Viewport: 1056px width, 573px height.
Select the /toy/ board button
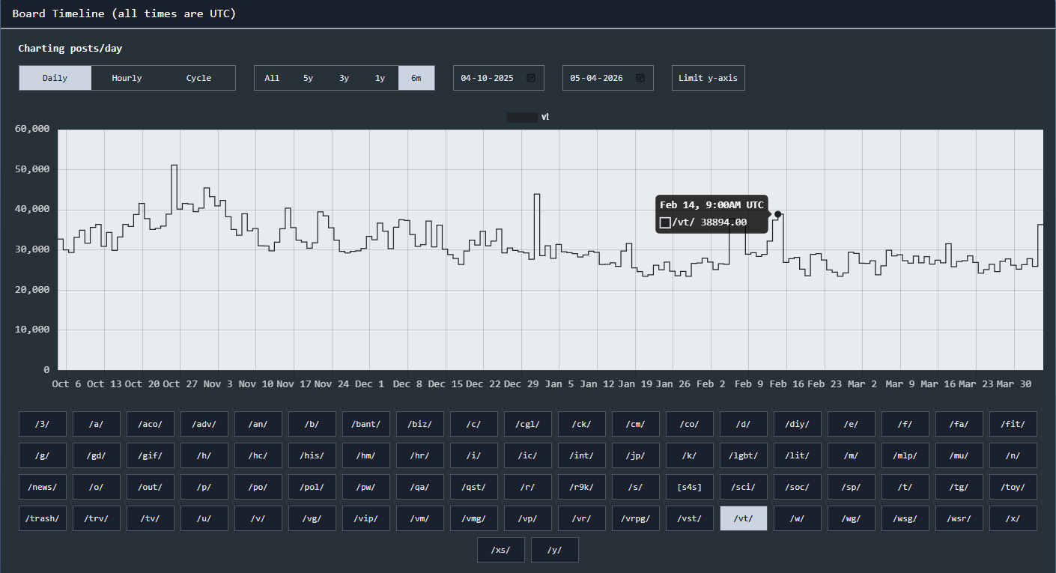(x=1013, y=487)
